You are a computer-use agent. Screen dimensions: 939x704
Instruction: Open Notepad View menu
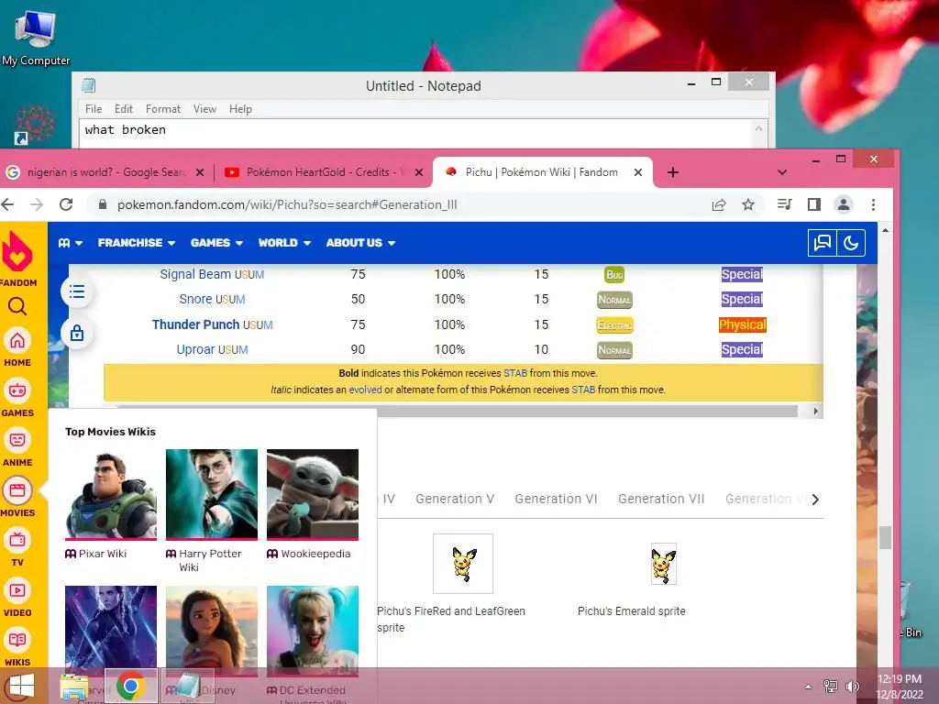(x=204, y=109)
